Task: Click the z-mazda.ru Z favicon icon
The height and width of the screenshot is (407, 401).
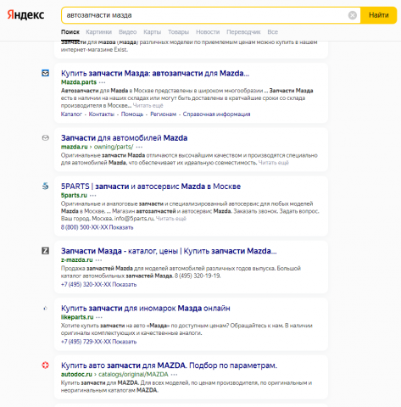Action: (45, 251)
